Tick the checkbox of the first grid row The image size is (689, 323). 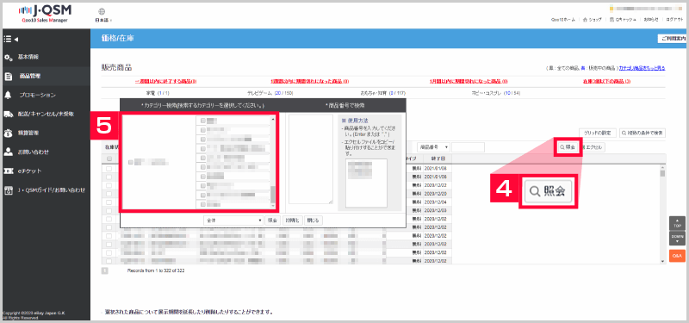[x=109, y=168]
